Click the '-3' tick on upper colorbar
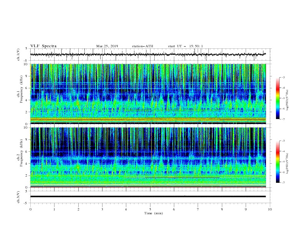Screen dimensions: 304x235 (283, 77)
